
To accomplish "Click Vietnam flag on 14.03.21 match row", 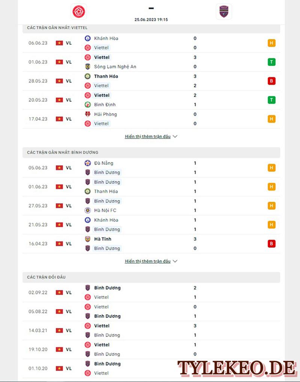I will coord(59,330).
